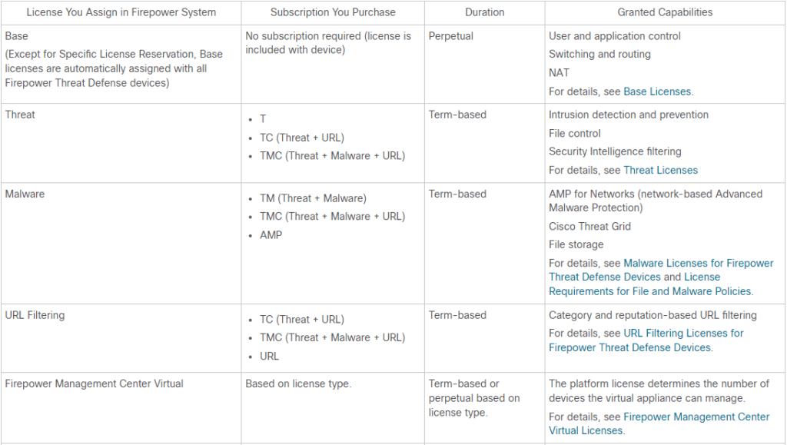787x445 pixels.
Task: Select 'Firepower Management Center Virtual' row label
Action: click(x=94, y=384)
